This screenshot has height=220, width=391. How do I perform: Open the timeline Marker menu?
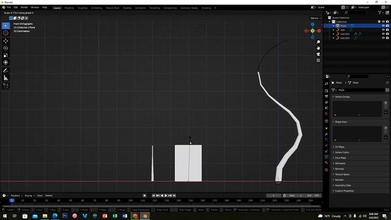pos(49,196)
